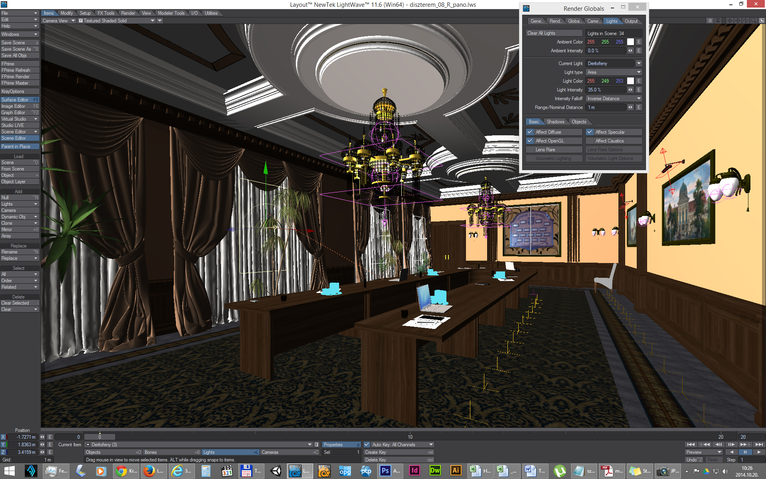Click the Create Key button
766x479 pixels.
398,452
